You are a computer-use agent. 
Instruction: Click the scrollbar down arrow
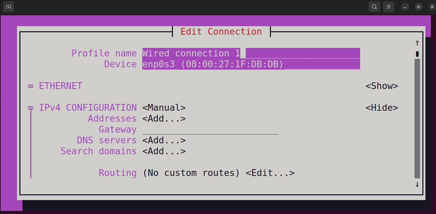417,184
